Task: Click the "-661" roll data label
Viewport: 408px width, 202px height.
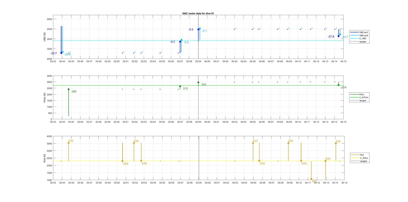Action: point(314,181)
